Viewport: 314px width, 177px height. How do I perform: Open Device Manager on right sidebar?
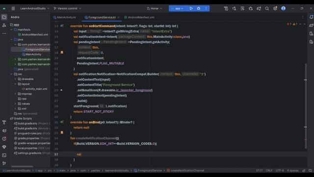[x=311, y=33]
